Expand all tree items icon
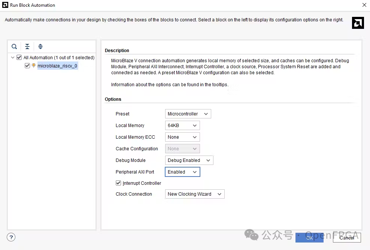Image resolution: width=370 pixels, height=250 pixels. [x=40, y=46]
